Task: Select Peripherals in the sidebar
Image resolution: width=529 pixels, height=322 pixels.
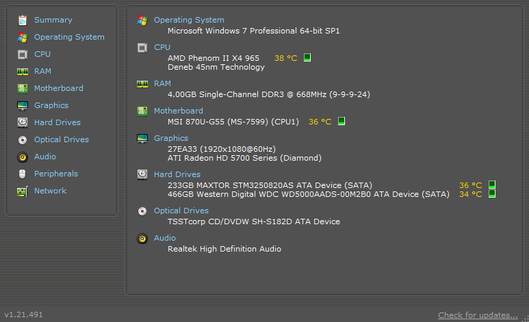Action: (56, 174)
